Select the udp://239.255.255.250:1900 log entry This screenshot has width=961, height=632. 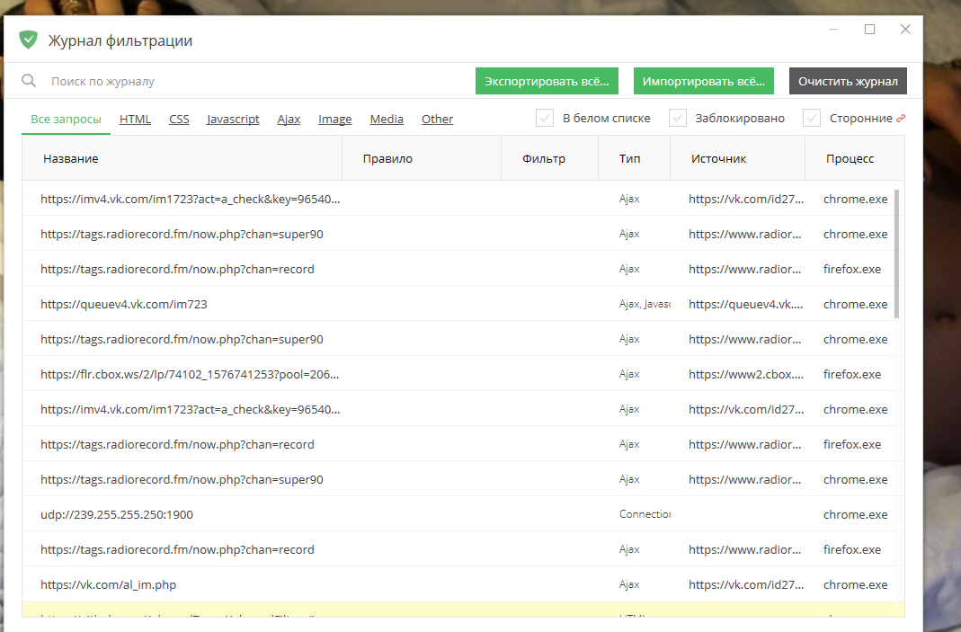118,513
